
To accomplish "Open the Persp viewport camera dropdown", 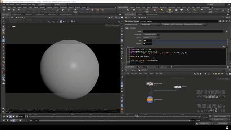I will 108,25.
